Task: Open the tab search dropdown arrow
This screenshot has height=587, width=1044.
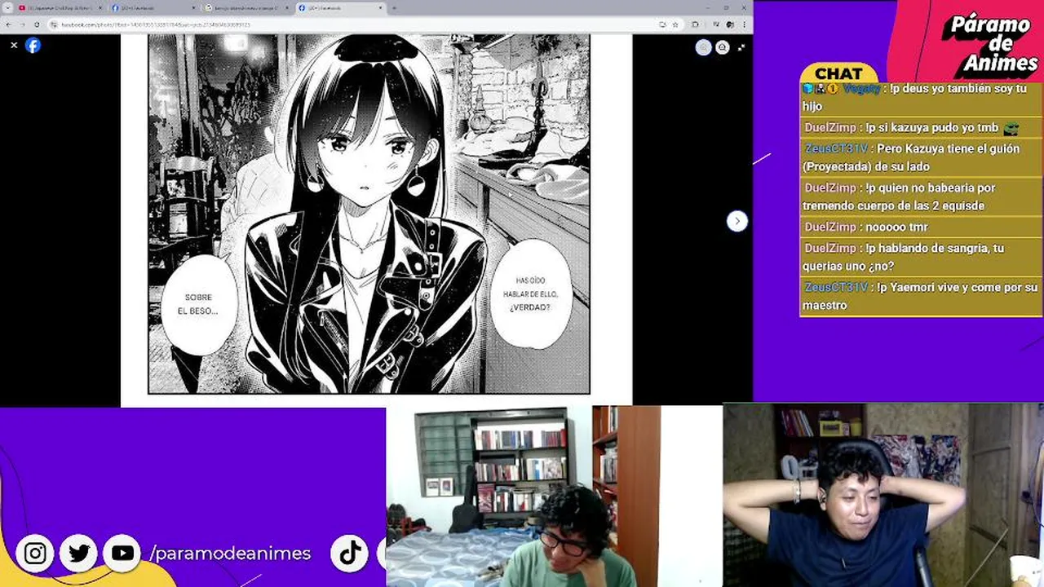Action: [8, 7]
